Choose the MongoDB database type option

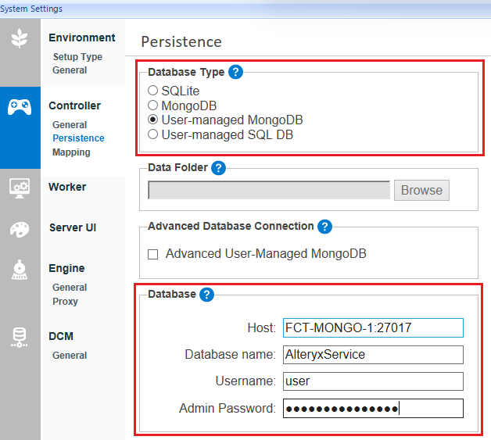pyautogui.click(x=153, y=106)
